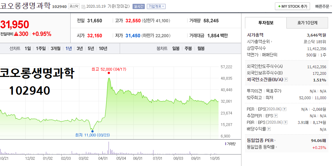Click the 동일업종 PER value 94.06배
333x166 pixels.
tap(318, 141)
